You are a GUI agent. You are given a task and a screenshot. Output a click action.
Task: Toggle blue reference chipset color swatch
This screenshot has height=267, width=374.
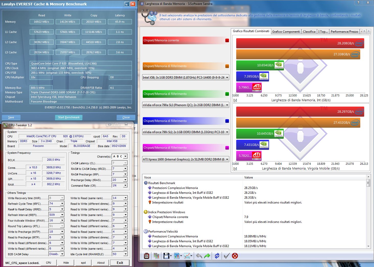coord(227,121)
